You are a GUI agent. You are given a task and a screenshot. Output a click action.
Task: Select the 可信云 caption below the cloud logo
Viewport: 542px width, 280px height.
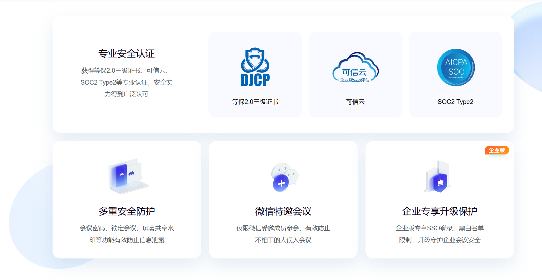pyautogui.click(x=355, y=102)
